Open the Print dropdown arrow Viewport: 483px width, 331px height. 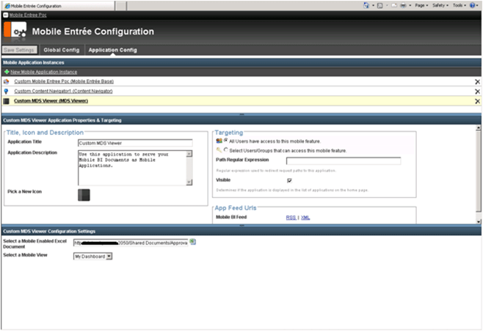click(x=410, y=6)
